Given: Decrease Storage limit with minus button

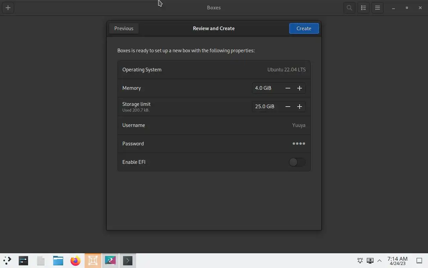Looking at the screenshot, I should point(288,107).
